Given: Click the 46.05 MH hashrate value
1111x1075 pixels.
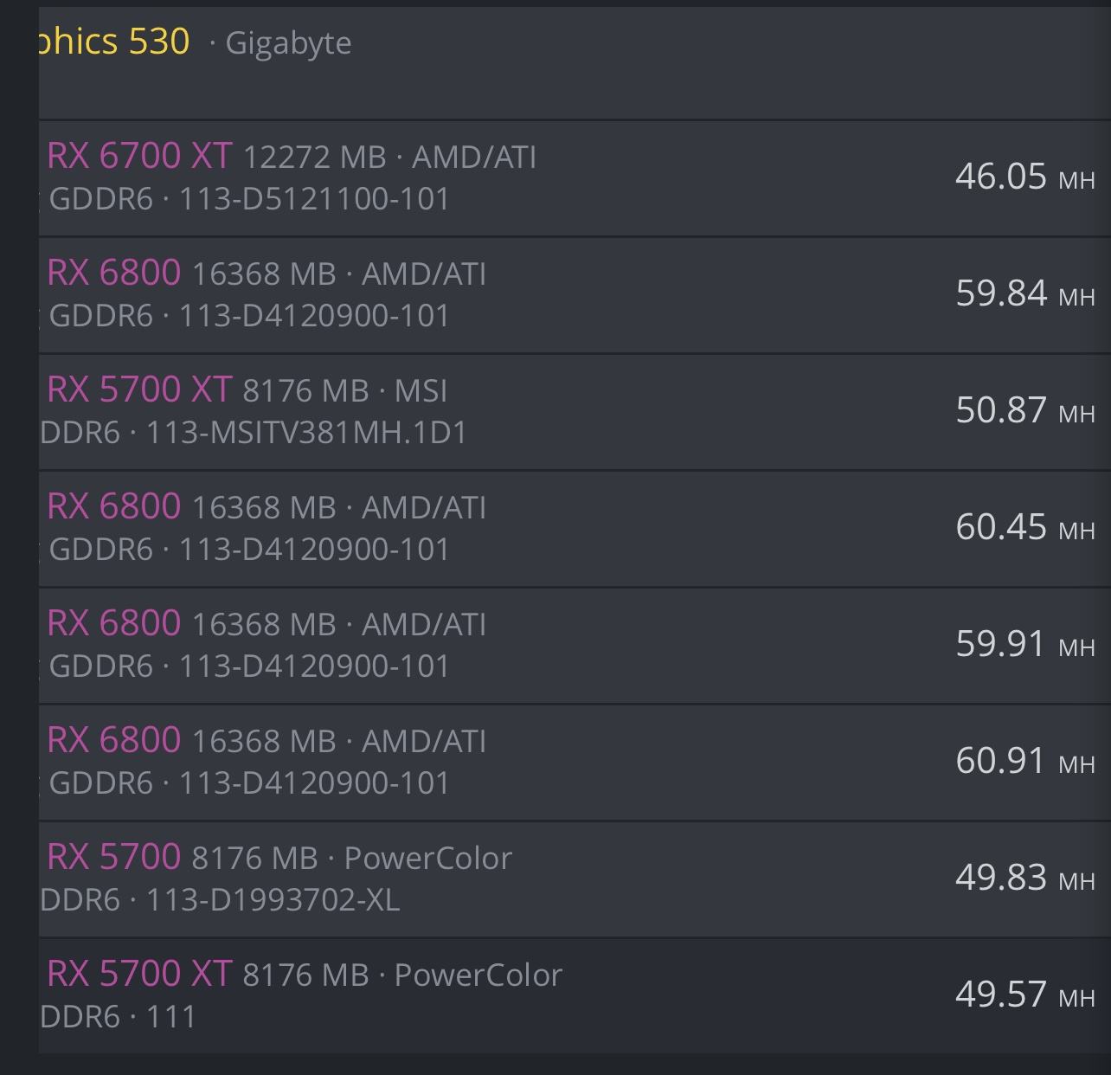Looking at the screenshot, I should (1025, 177).
